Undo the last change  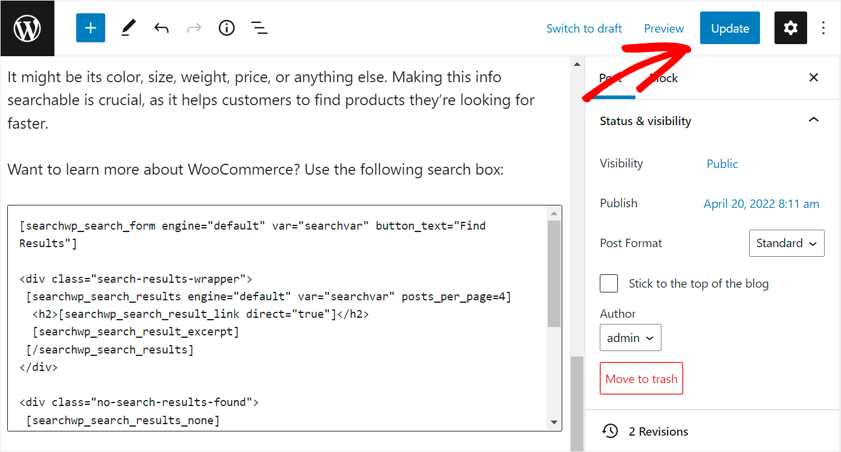click(x=161, y=28)
